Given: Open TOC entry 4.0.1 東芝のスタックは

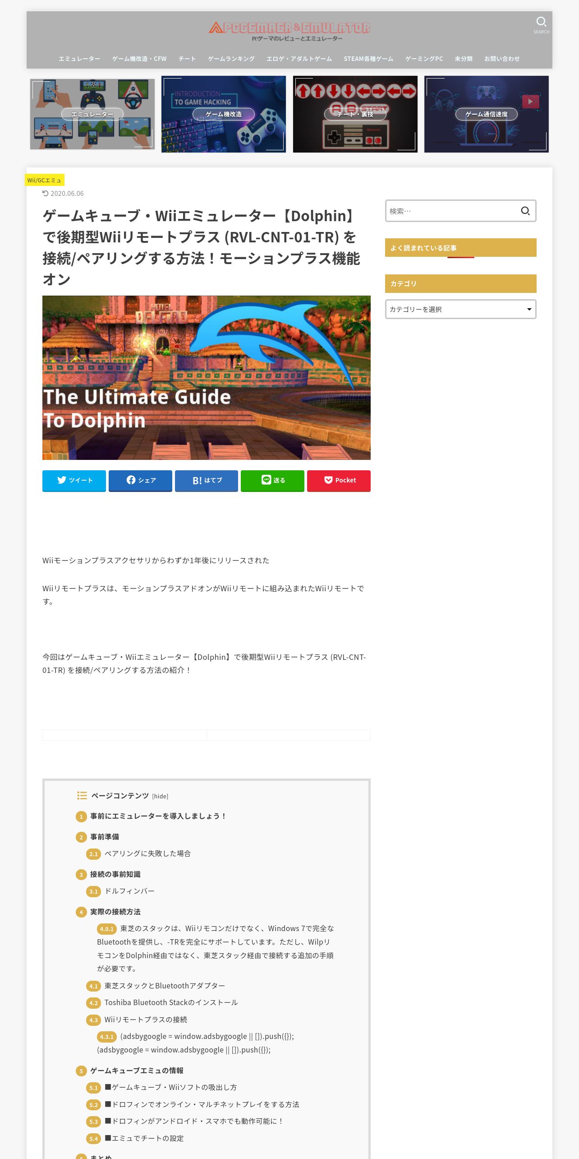Looking at the screenshot, I should pyautogui.click(x=216, y=948).
